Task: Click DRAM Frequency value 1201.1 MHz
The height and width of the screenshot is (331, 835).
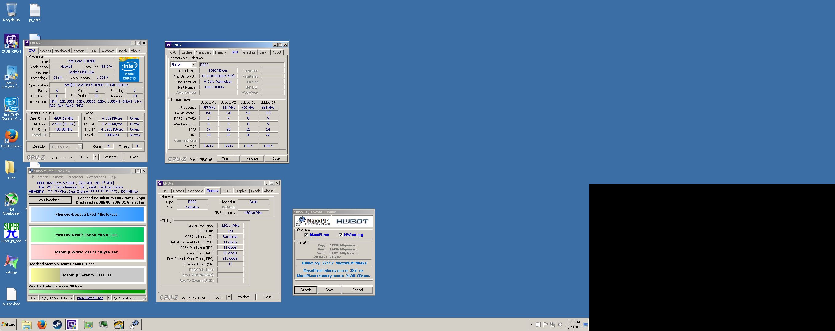Action: (x=230, y=226)
